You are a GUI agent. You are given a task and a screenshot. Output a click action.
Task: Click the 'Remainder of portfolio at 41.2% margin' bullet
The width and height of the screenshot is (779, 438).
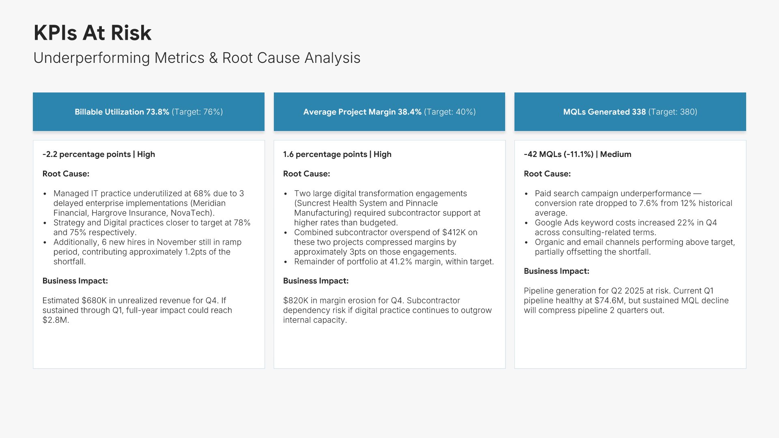[394, 262]
